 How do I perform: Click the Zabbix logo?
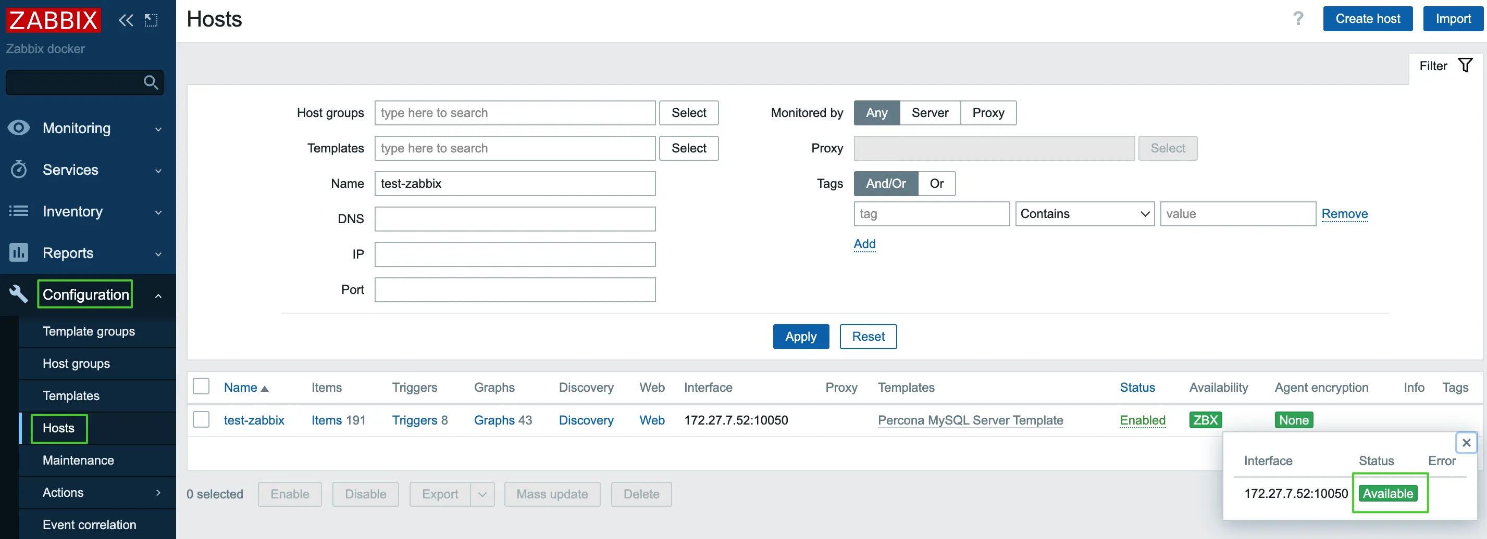(x=53, y=20)
